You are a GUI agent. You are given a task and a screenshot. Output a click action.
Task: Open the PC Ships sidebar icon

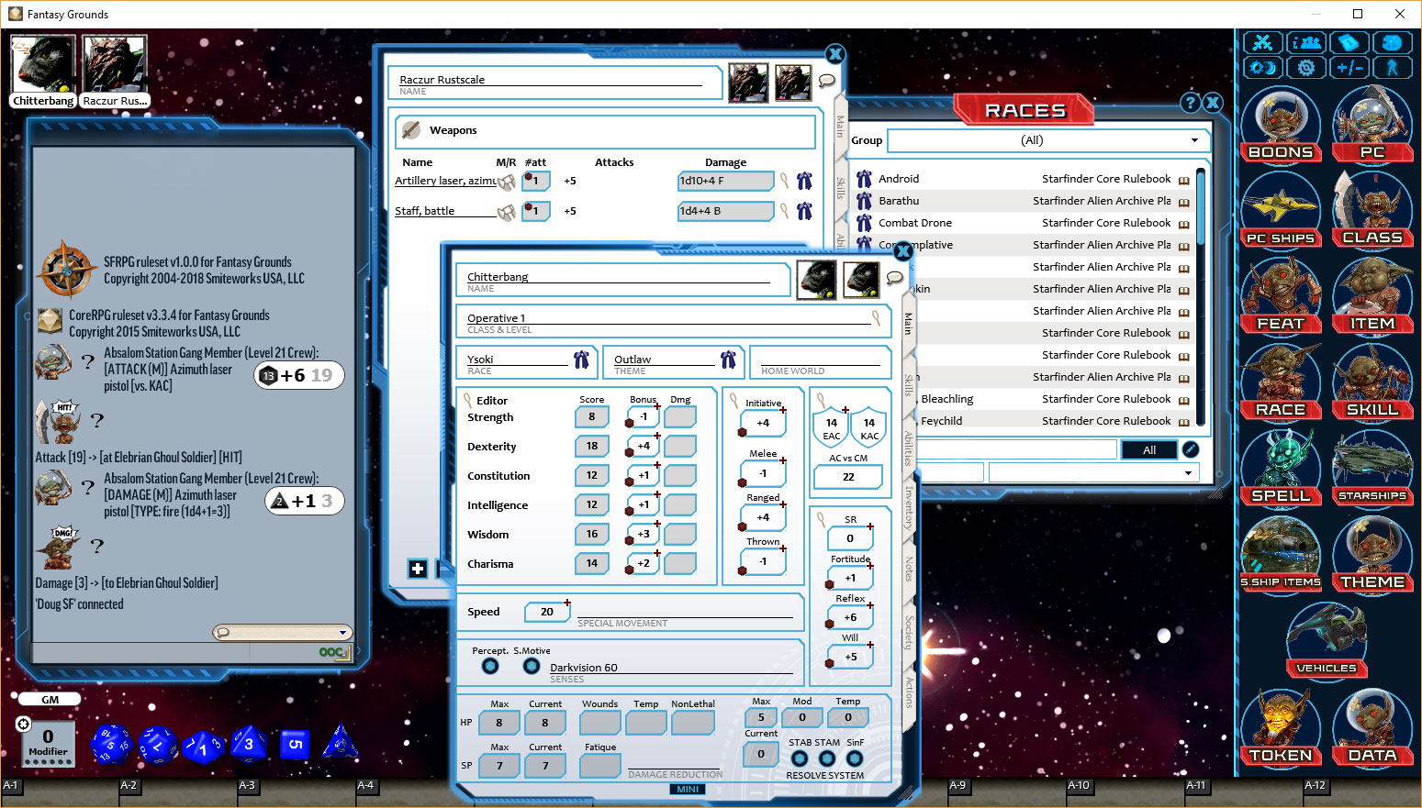coord(1280,211)
